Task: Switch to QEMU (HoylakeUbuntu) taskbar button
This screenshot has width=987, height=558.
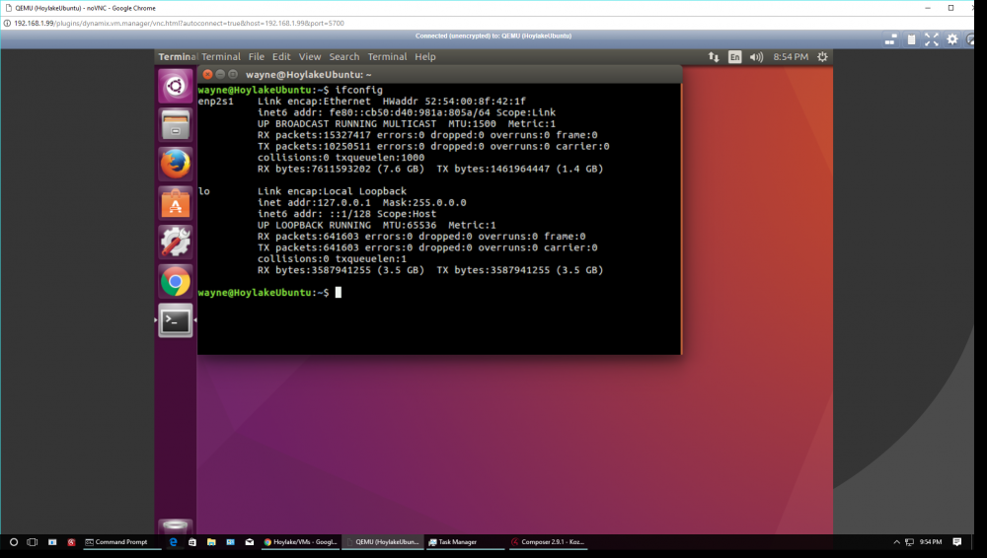Action: pyautogui.click(x=382, y=542)
